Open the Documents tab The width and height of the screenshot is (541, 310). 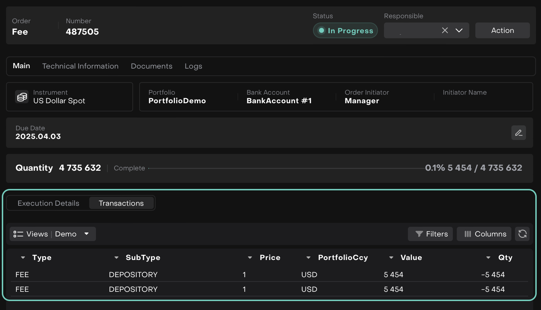click(x=151, y=66)
